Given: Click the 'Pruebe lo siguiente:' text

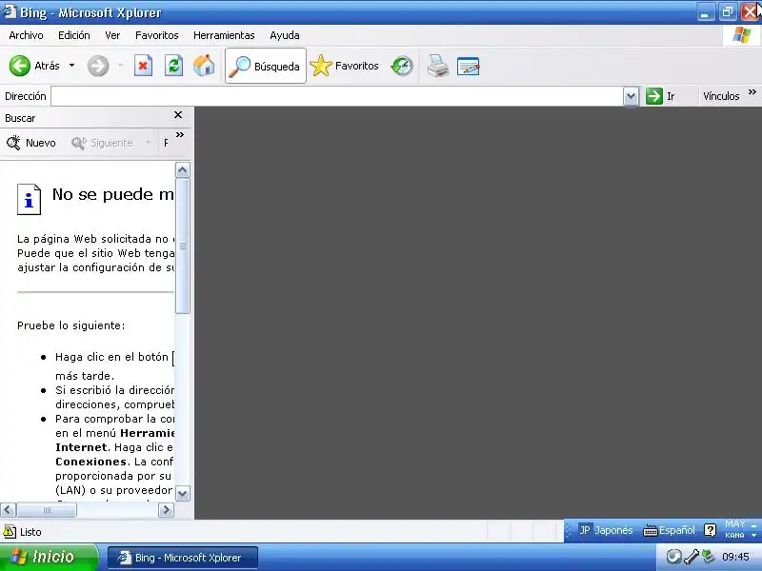Looking at the screenshot, I should tap(70, 325).
